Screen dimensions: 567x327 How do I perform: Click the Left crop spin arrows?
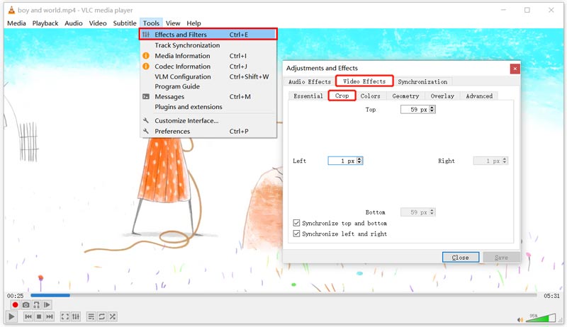point(359,161)
